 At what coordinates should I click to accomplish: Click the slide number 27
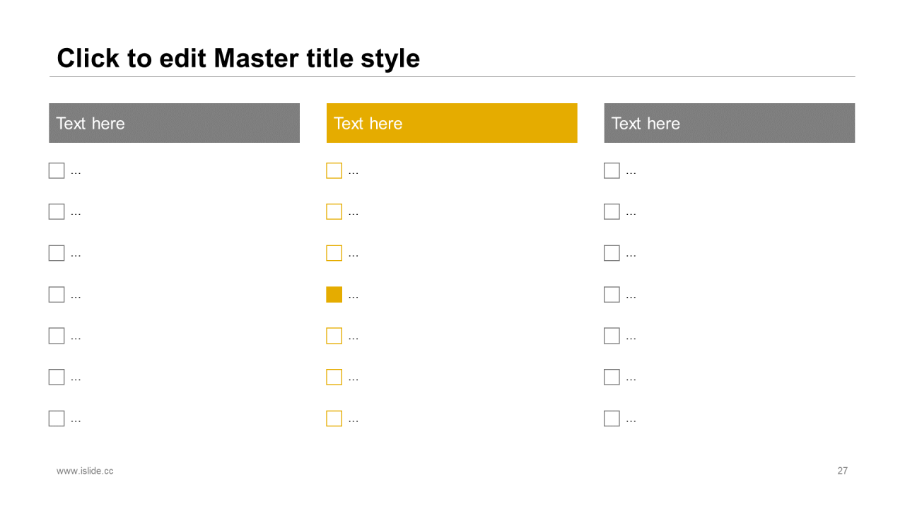tap(843, 471)
